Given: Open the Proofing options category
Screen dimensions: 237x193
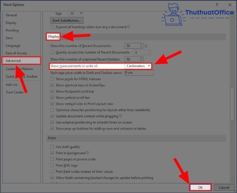Looking at the screenshot, I should point(12,30).
